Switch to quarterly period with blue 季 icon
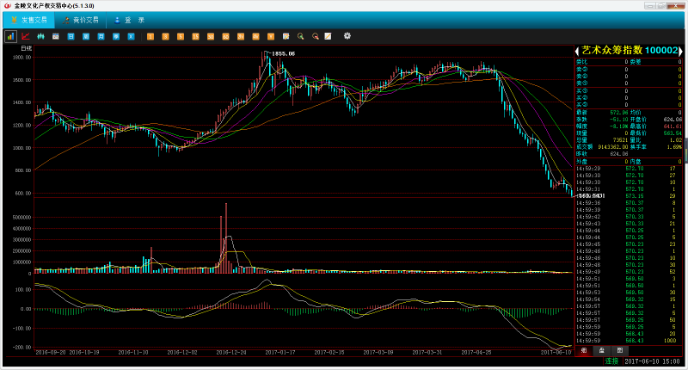688x370 pixels. (116, 36)
